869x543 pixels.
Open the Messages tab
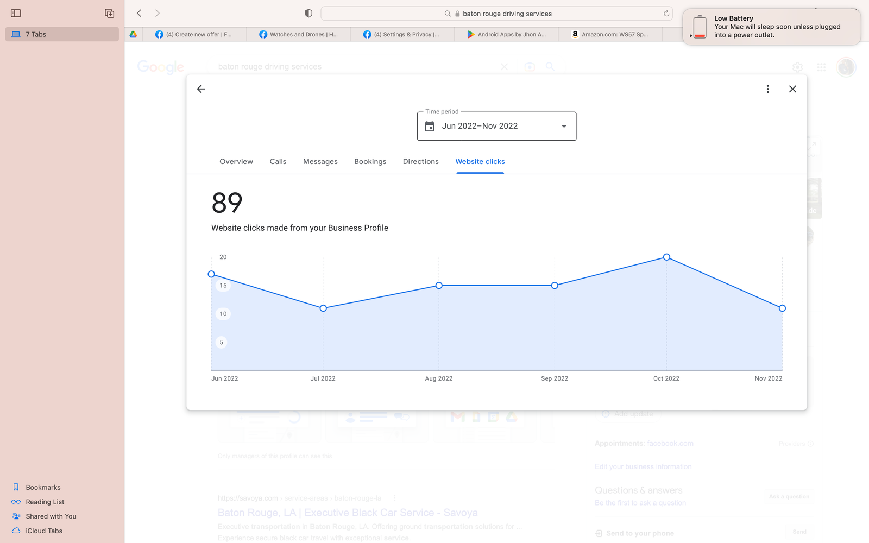320,162
